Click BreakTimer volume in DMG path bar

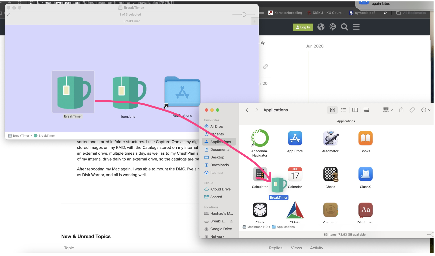point(19,136)
